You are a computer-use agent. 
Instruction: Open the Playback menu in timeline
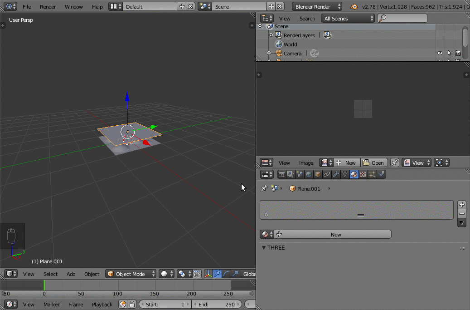point(102,304)
